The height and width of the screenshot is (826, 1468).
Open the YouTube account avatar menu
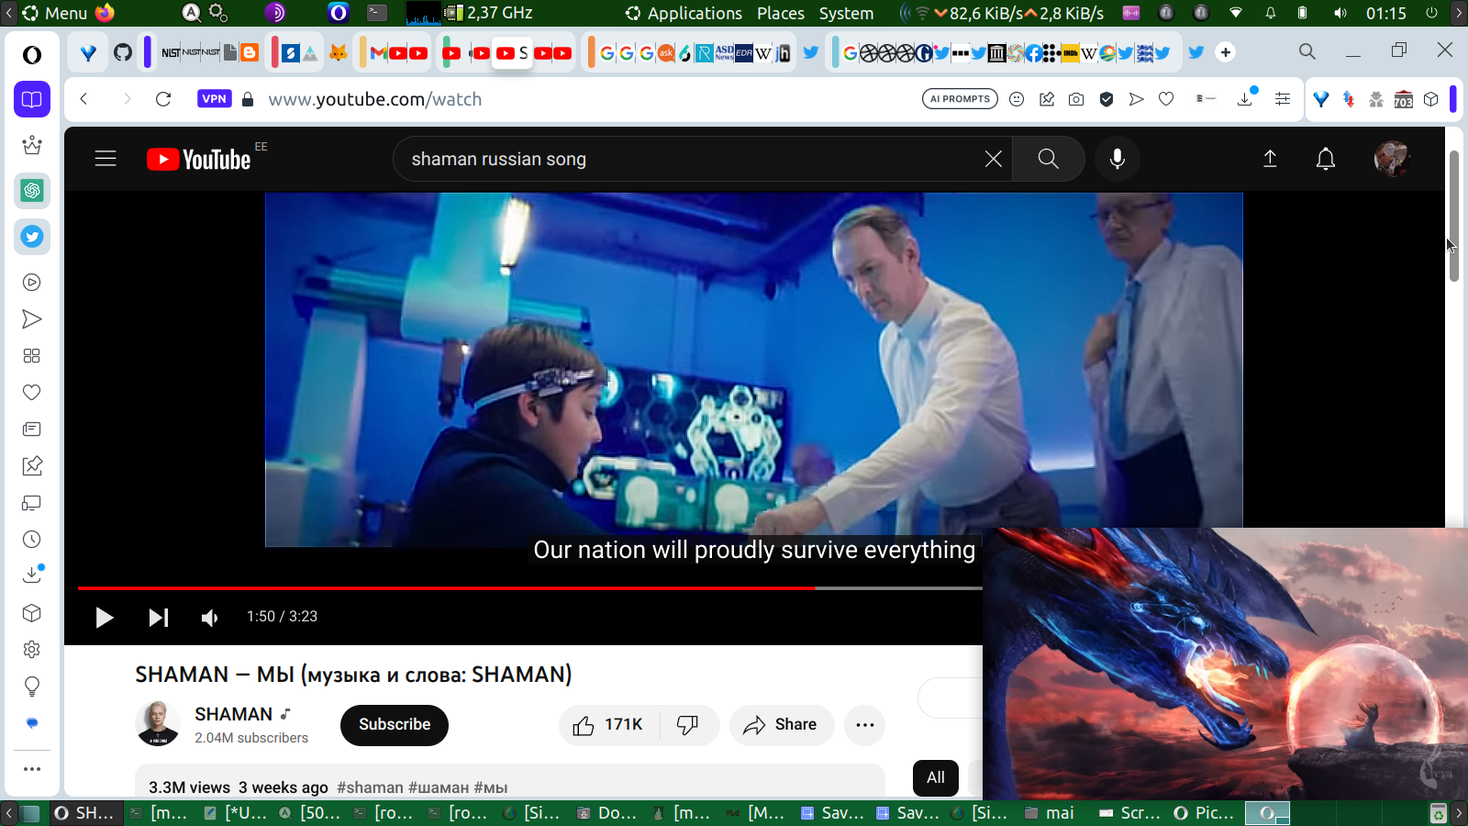(x=1391, y=159)
